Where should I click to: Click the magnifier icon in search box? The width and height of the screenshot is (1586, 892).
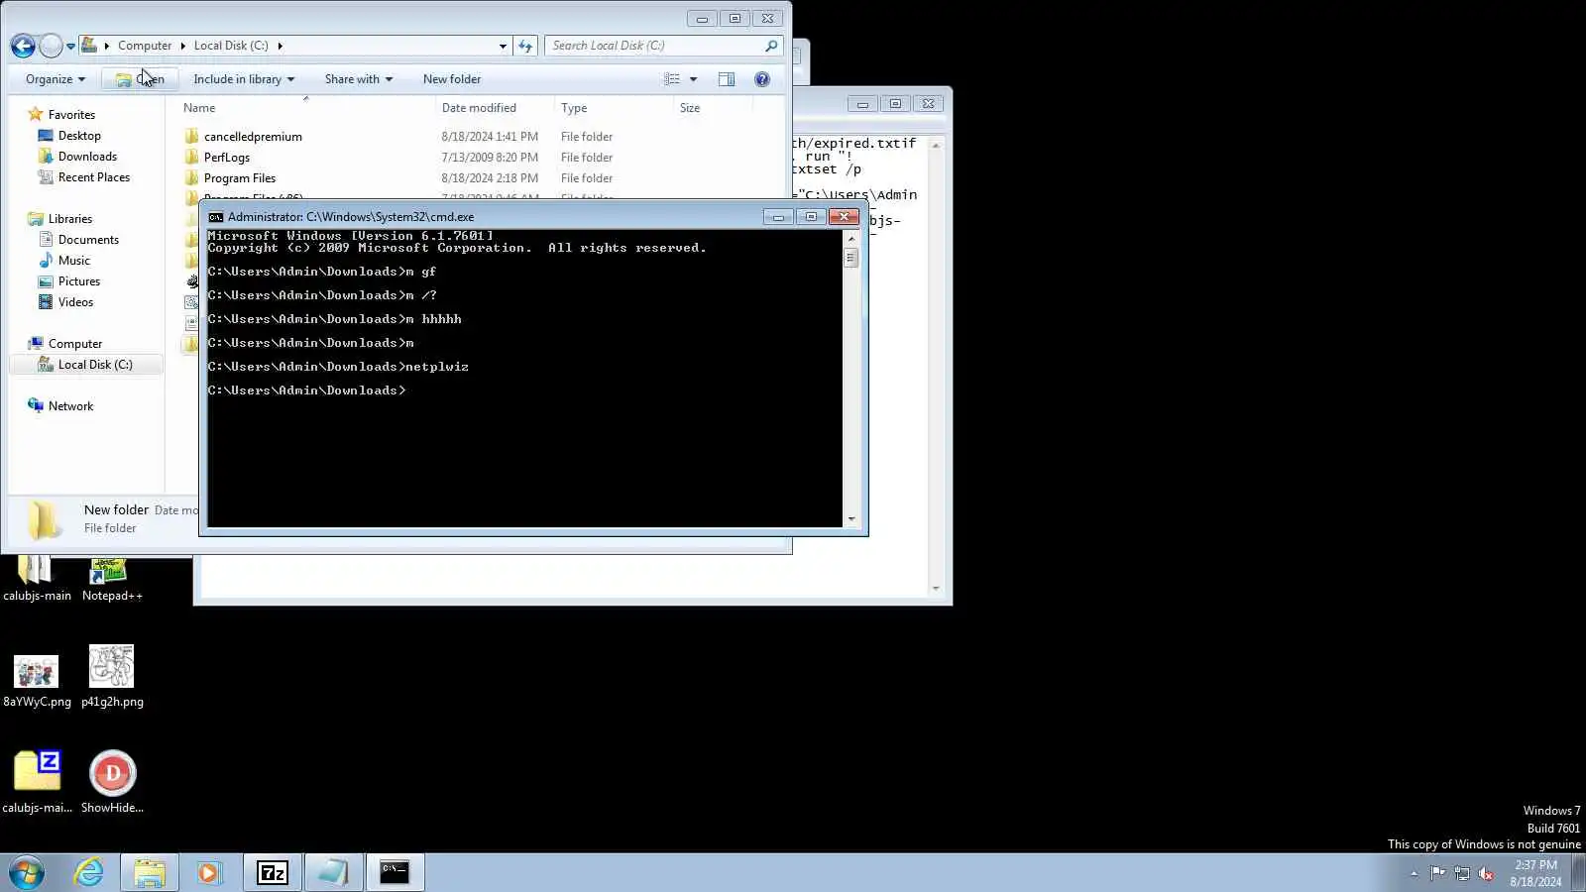coord(771,46)
